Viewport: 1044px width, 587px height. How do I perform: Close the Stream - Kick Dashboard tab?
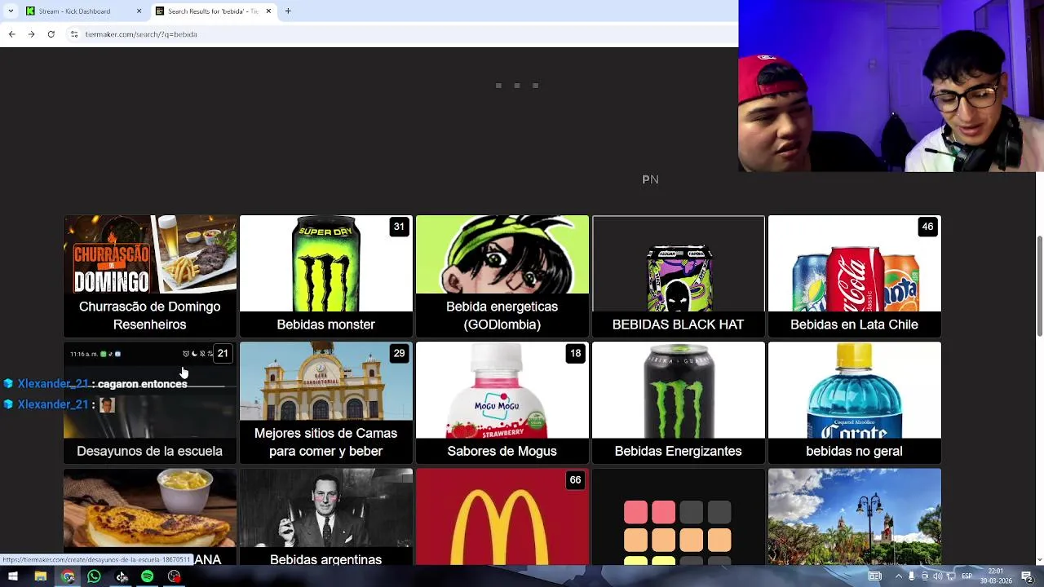pos(139,11)
